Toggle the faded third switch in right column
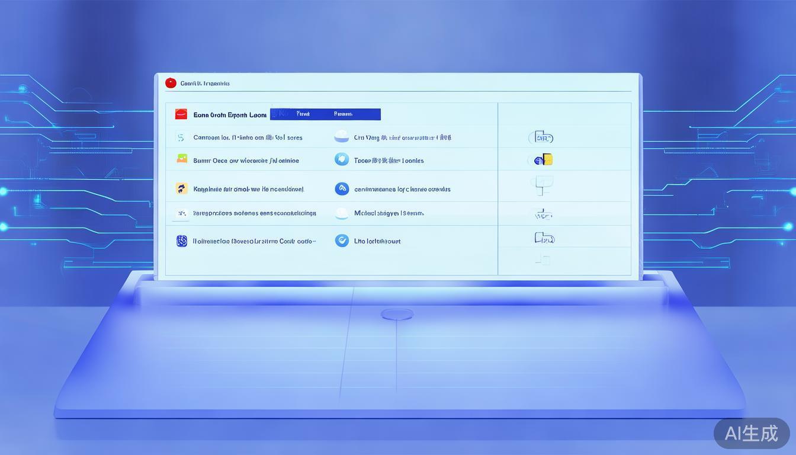Viewport: 796px width, 455px height. (543, 185)
